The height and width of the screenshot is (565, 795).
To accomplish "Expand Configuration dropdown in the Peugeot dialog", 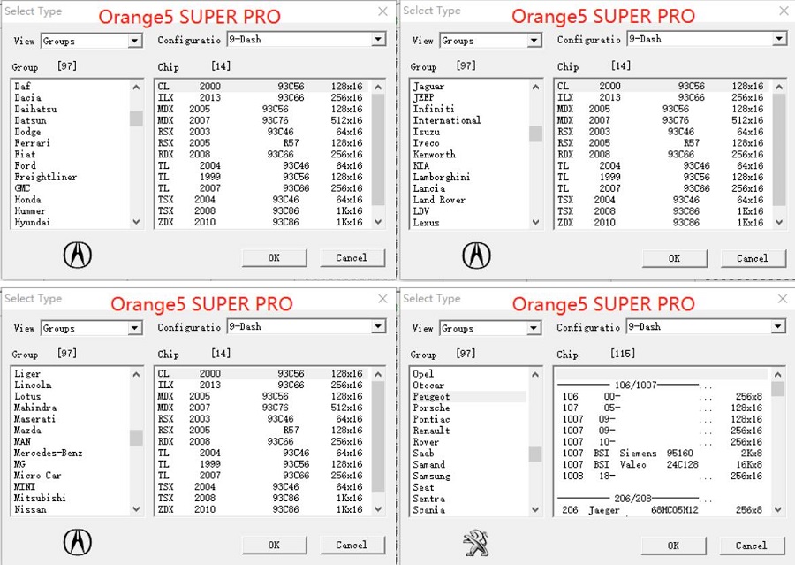I will point(778,326).
